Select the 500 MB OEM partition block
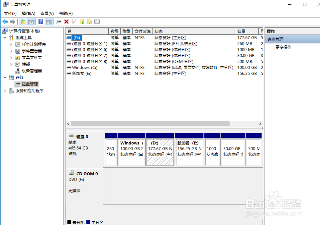 pos(254,149)
